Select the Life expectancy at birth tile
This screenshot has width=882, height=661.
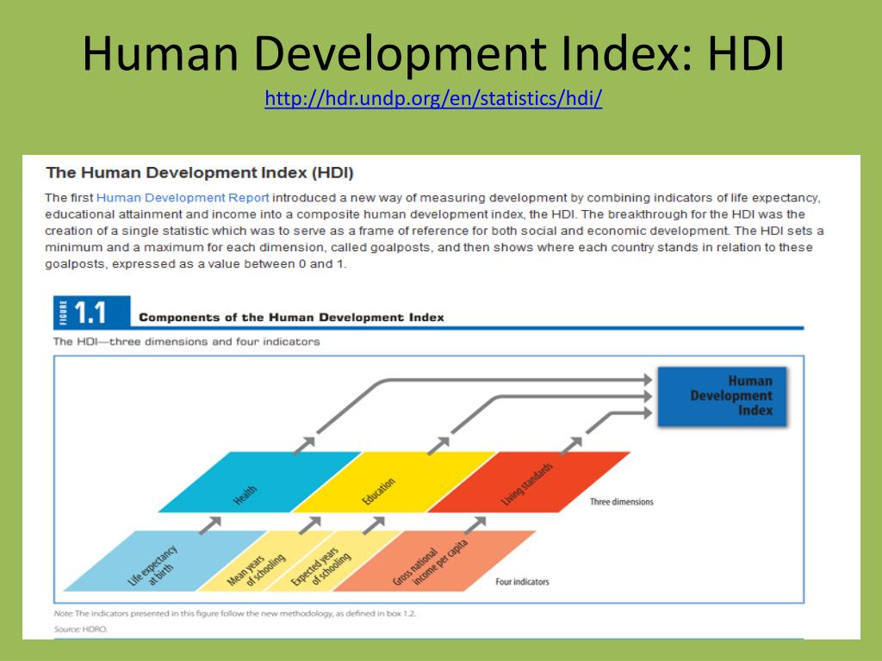tap(165, 561)
